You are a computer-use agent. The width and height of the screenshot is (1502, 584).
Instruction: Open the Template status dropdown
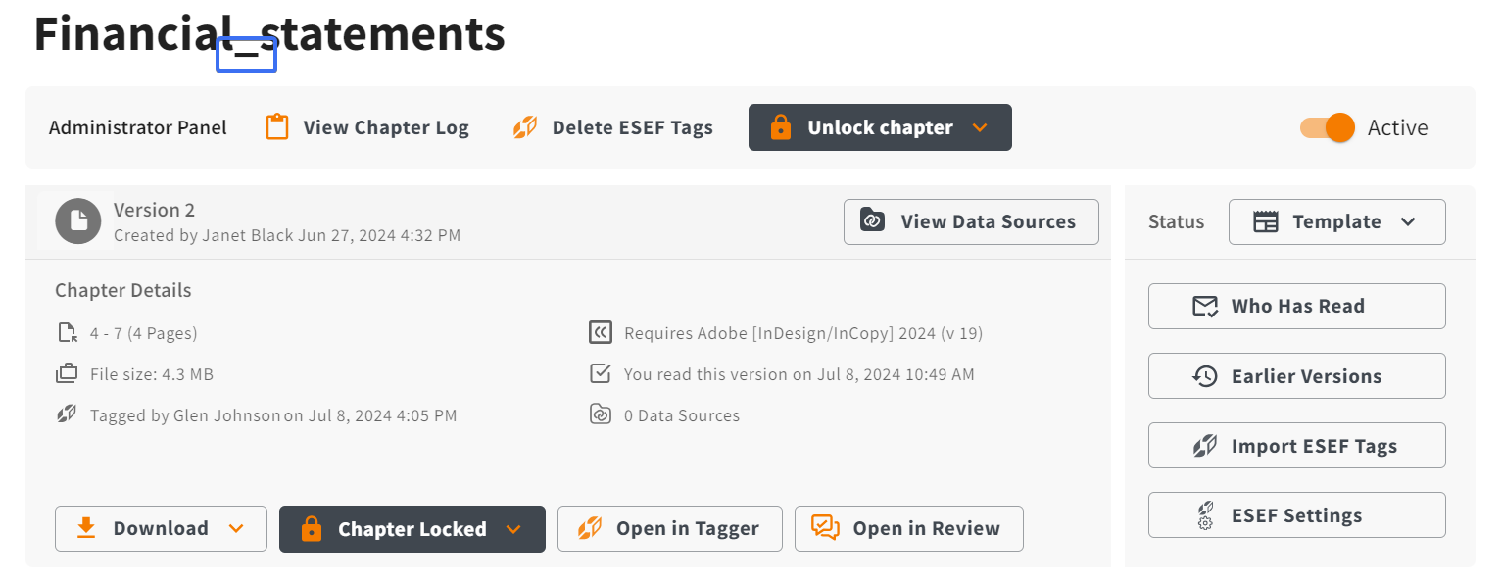[1336, 221]
